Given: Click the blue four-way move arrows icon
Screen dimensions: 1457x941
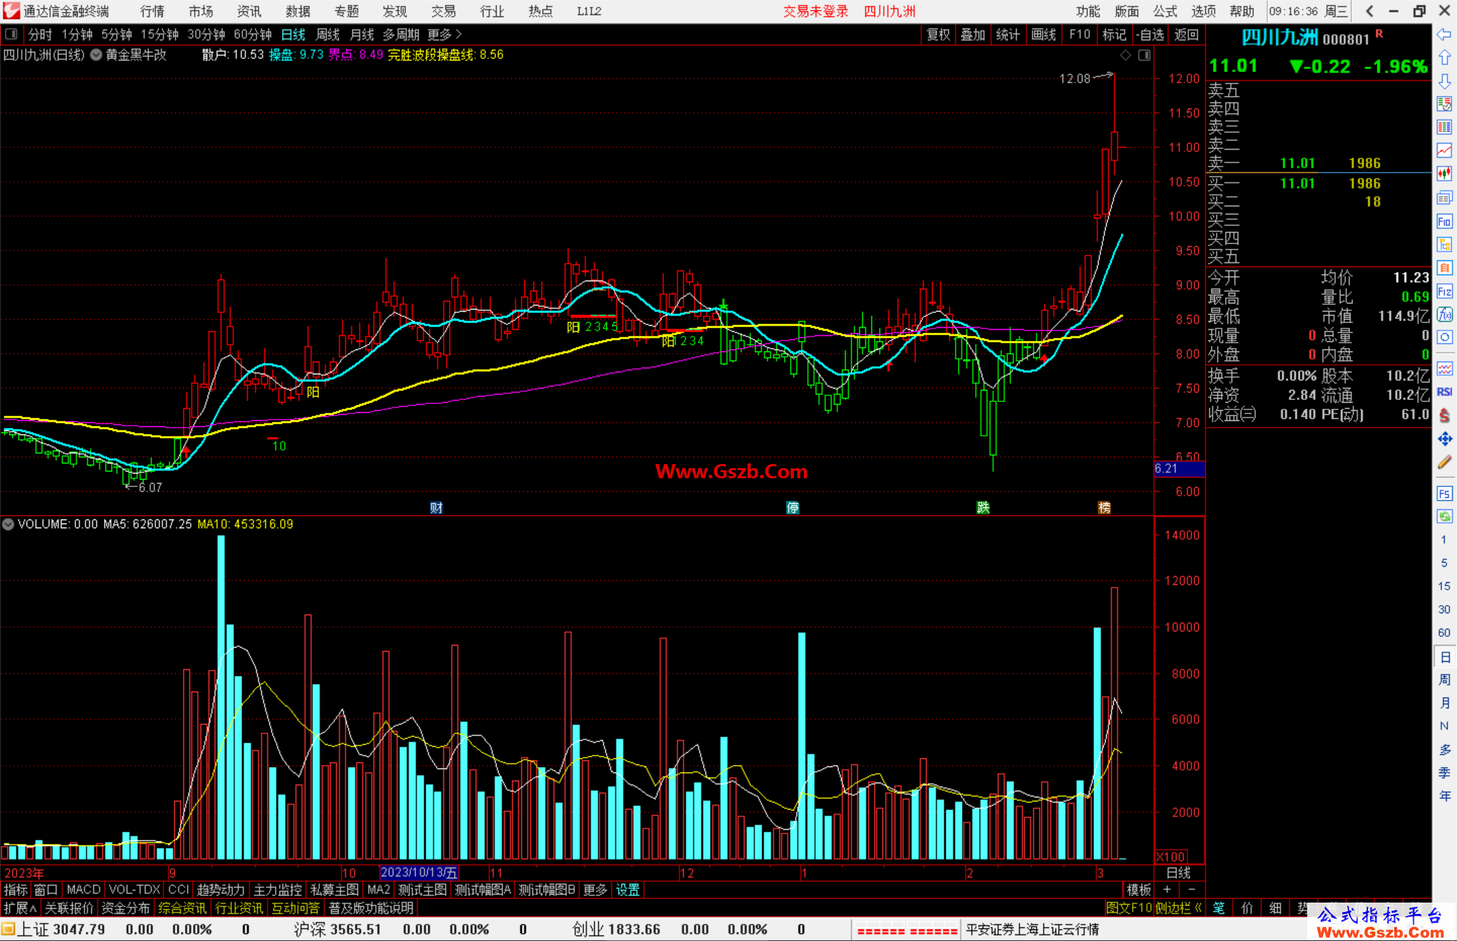Looking at the screenshot, I should tap(1444, 439).
